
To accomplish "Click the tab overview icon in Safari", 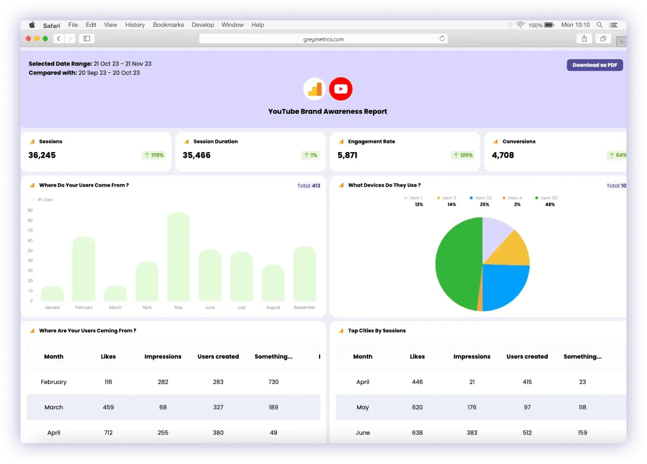I will point(603,38).
